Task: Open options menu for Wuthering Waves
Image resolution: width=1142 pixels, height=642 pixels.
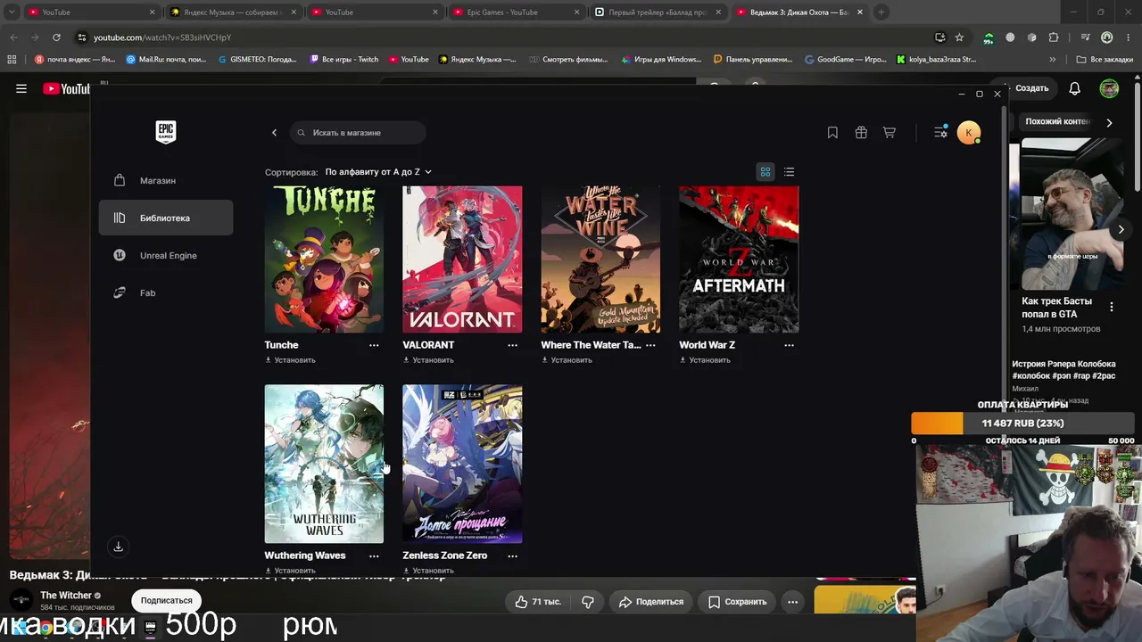Action: [x=374, y=556]
